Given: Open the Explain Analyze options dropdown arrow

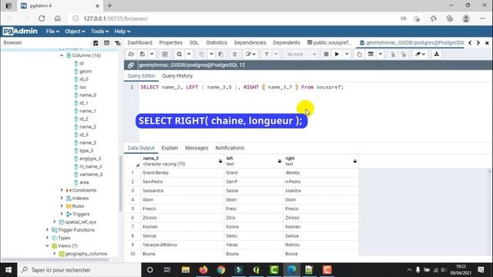Looking at the screenshot, I should (x=380, y=54).
